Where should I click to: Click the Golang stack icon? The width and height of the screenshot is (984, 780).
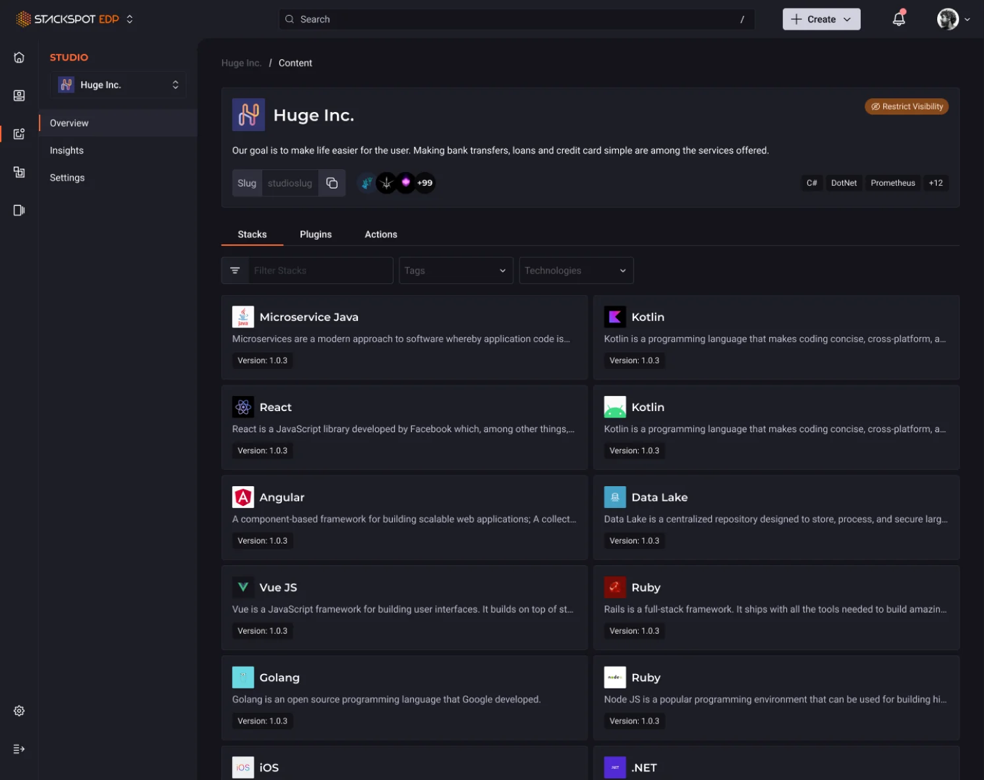coord(243,677)
